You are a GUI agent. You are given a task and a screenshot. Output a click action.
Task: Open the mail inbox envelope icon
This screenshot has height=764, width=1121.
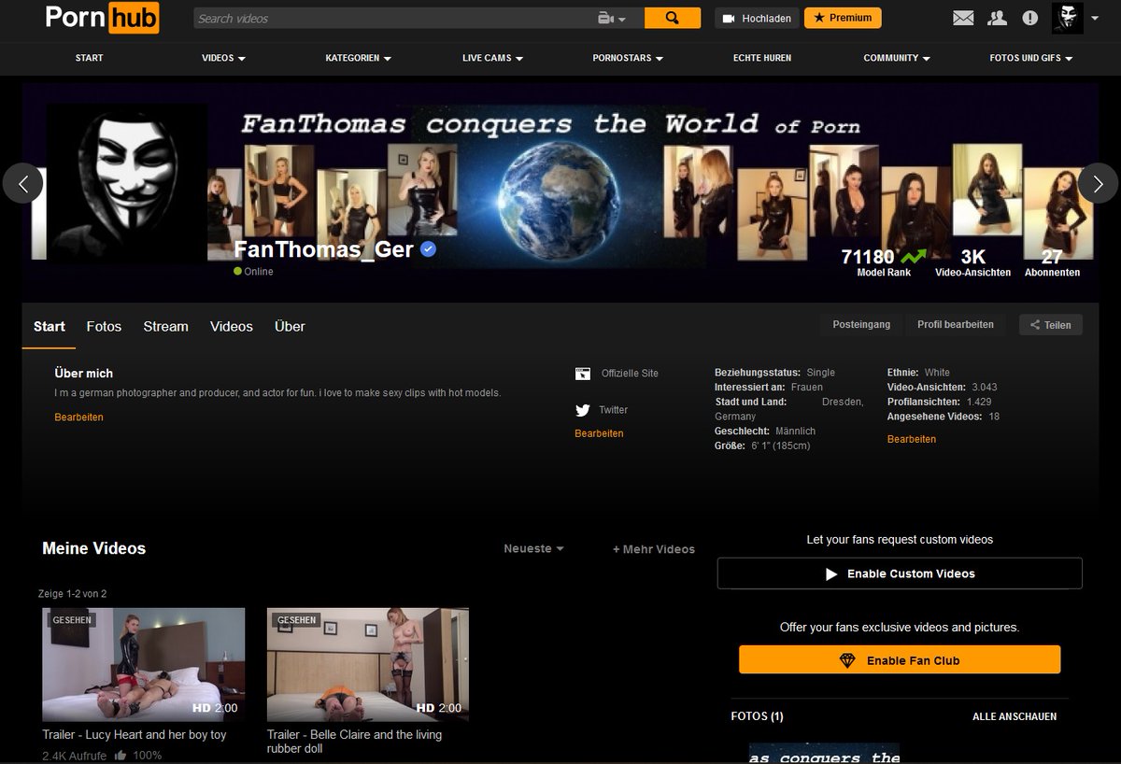[x=963, y=18]
